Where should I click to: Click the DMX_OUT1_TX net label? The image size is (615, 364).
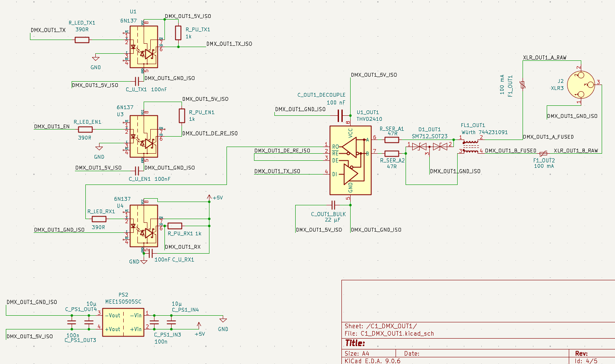[48, 30]
